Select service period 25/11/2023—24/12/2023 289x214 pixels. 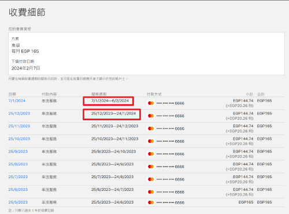pos(114,126)
